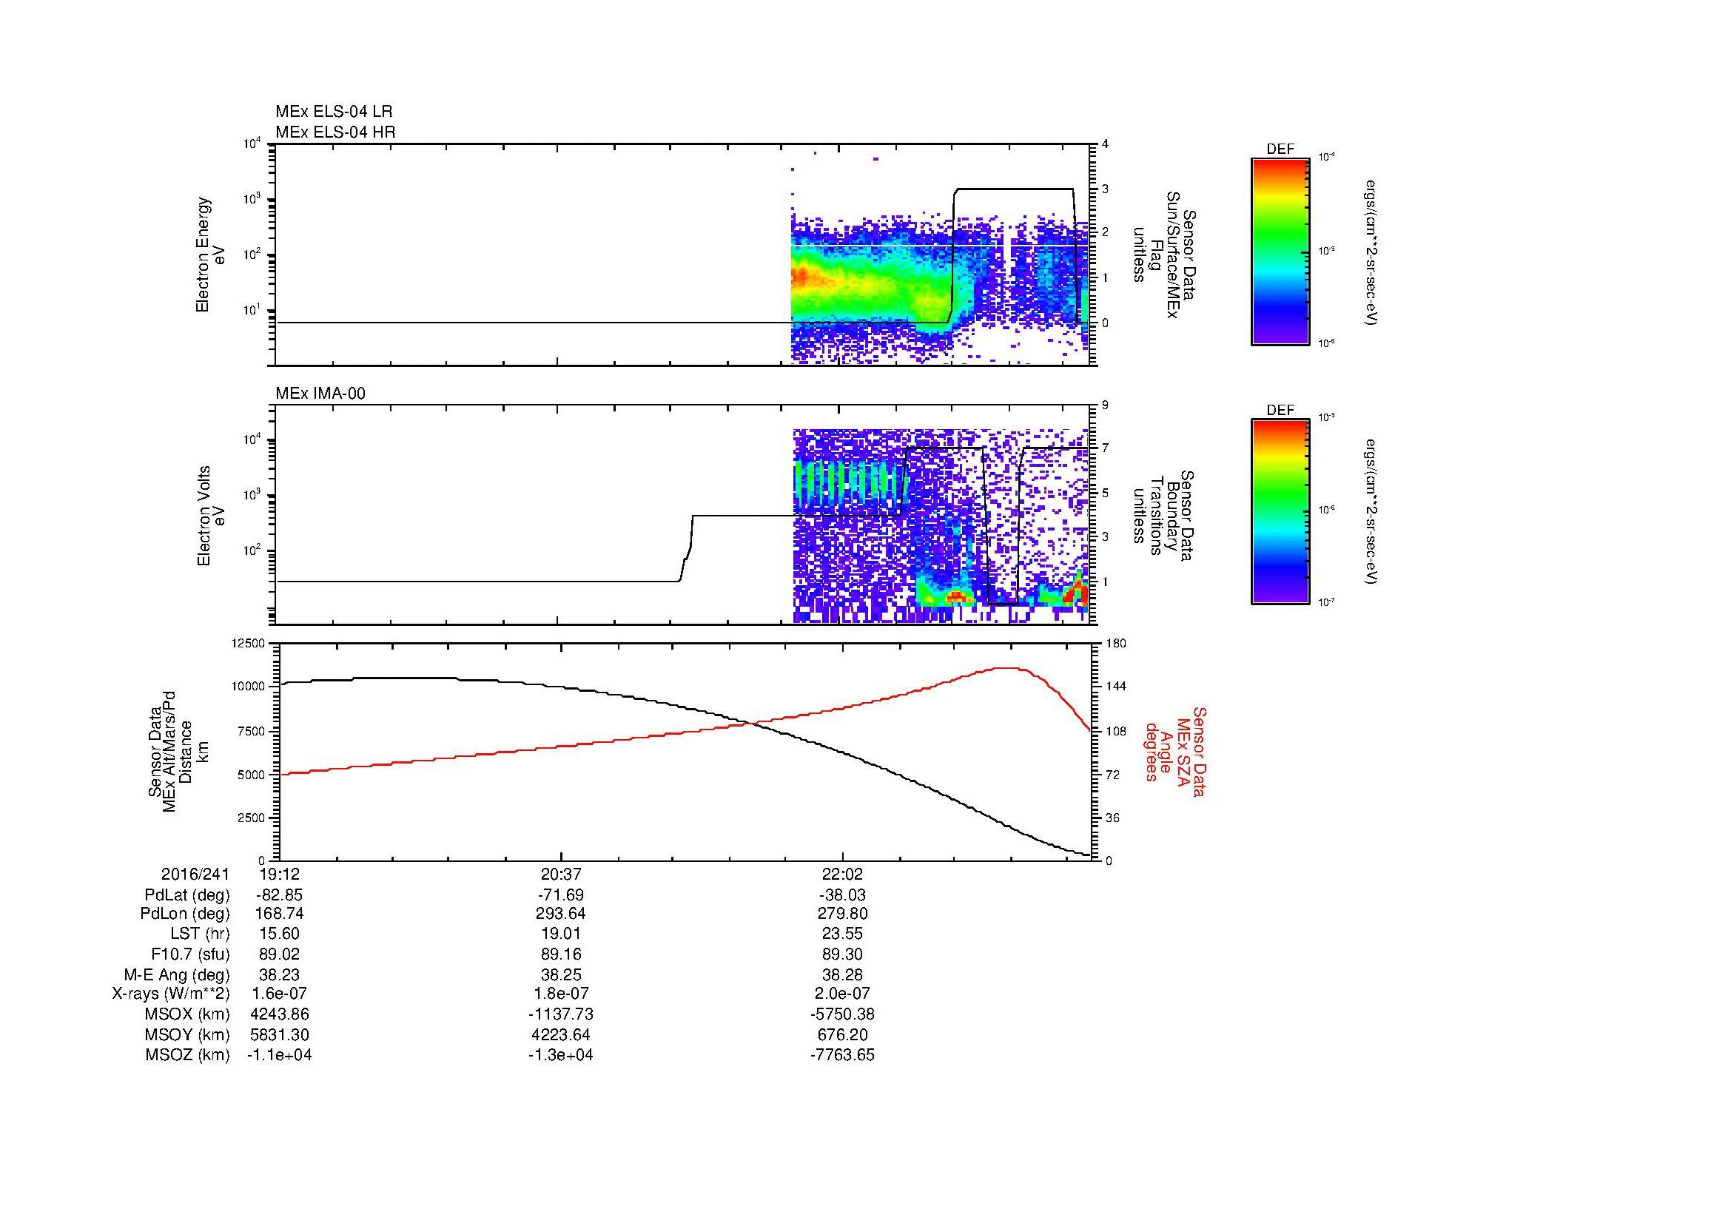Click the date label '2016/241'
This screenshot has height=1223, width=1731.
click(x=195, y=874)
